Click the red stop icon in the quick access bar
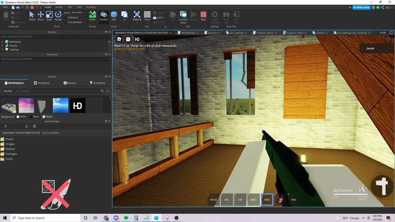This screenshot has height=222, width=395. (x=32, y=7)
